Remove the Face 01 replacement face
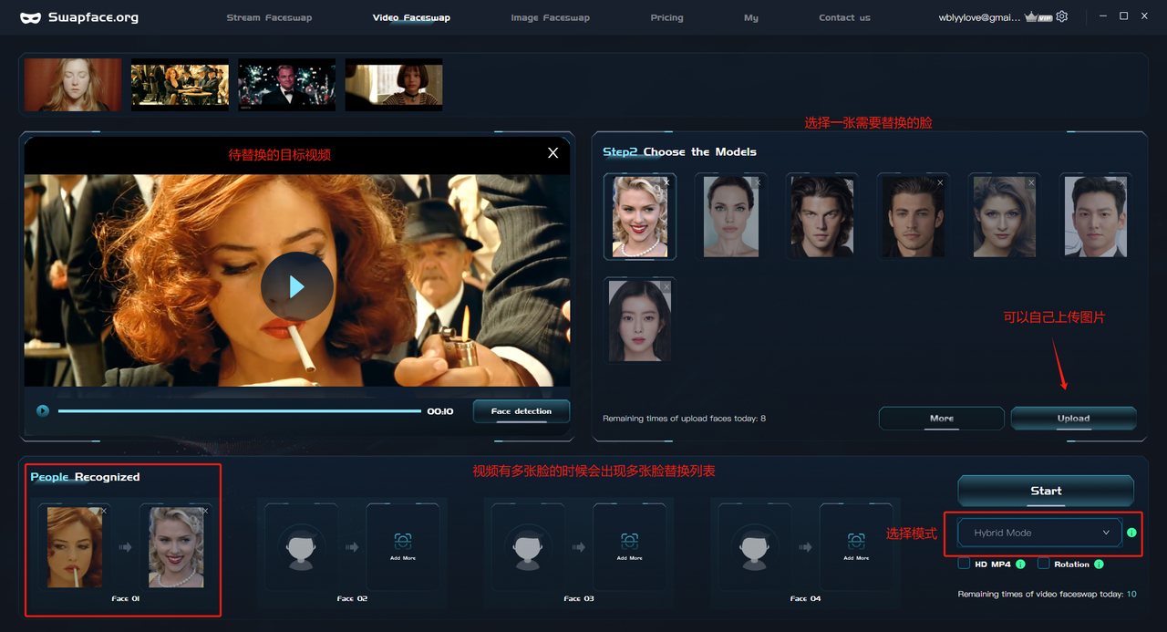The image size is (1167, 632). point(205,512)
